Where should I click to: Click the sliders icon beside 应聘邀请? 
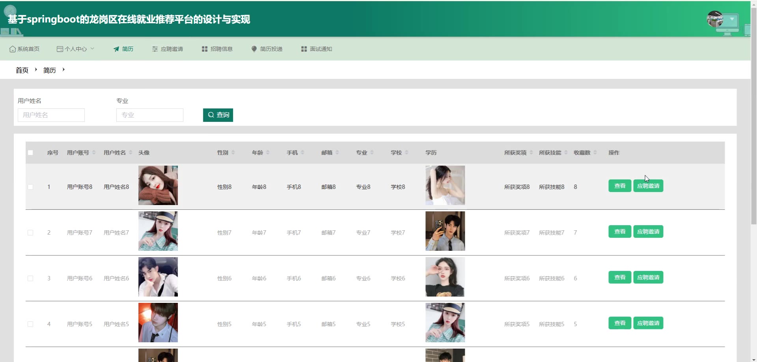click(x=155, y=49)
